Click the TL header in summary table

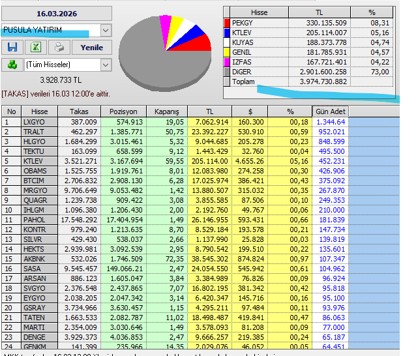(x=320, y=12)
